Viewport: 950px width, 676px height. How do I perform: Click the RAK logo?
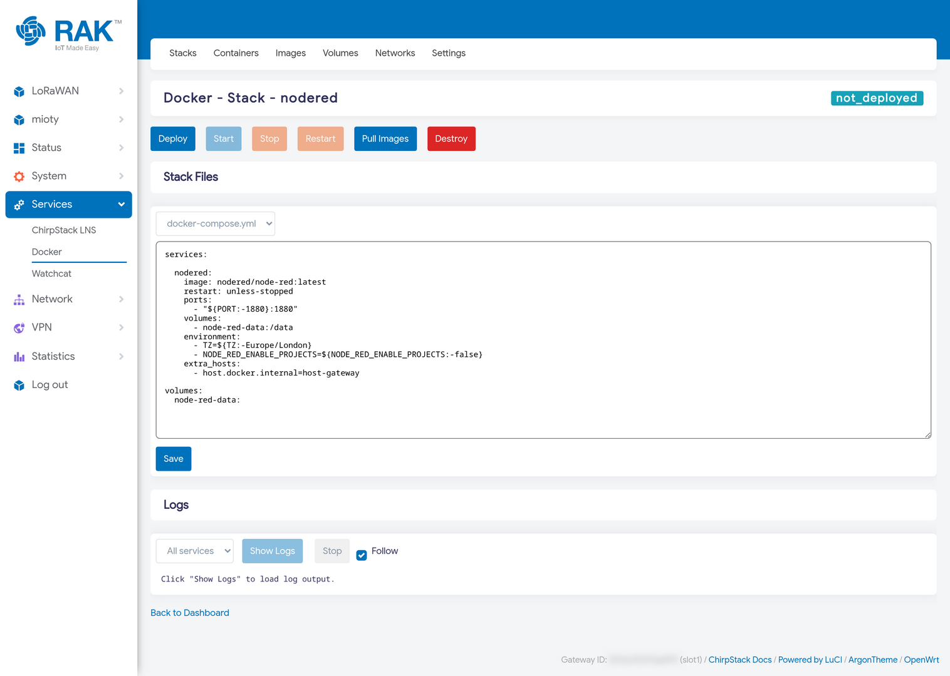(x=69, y=34)
